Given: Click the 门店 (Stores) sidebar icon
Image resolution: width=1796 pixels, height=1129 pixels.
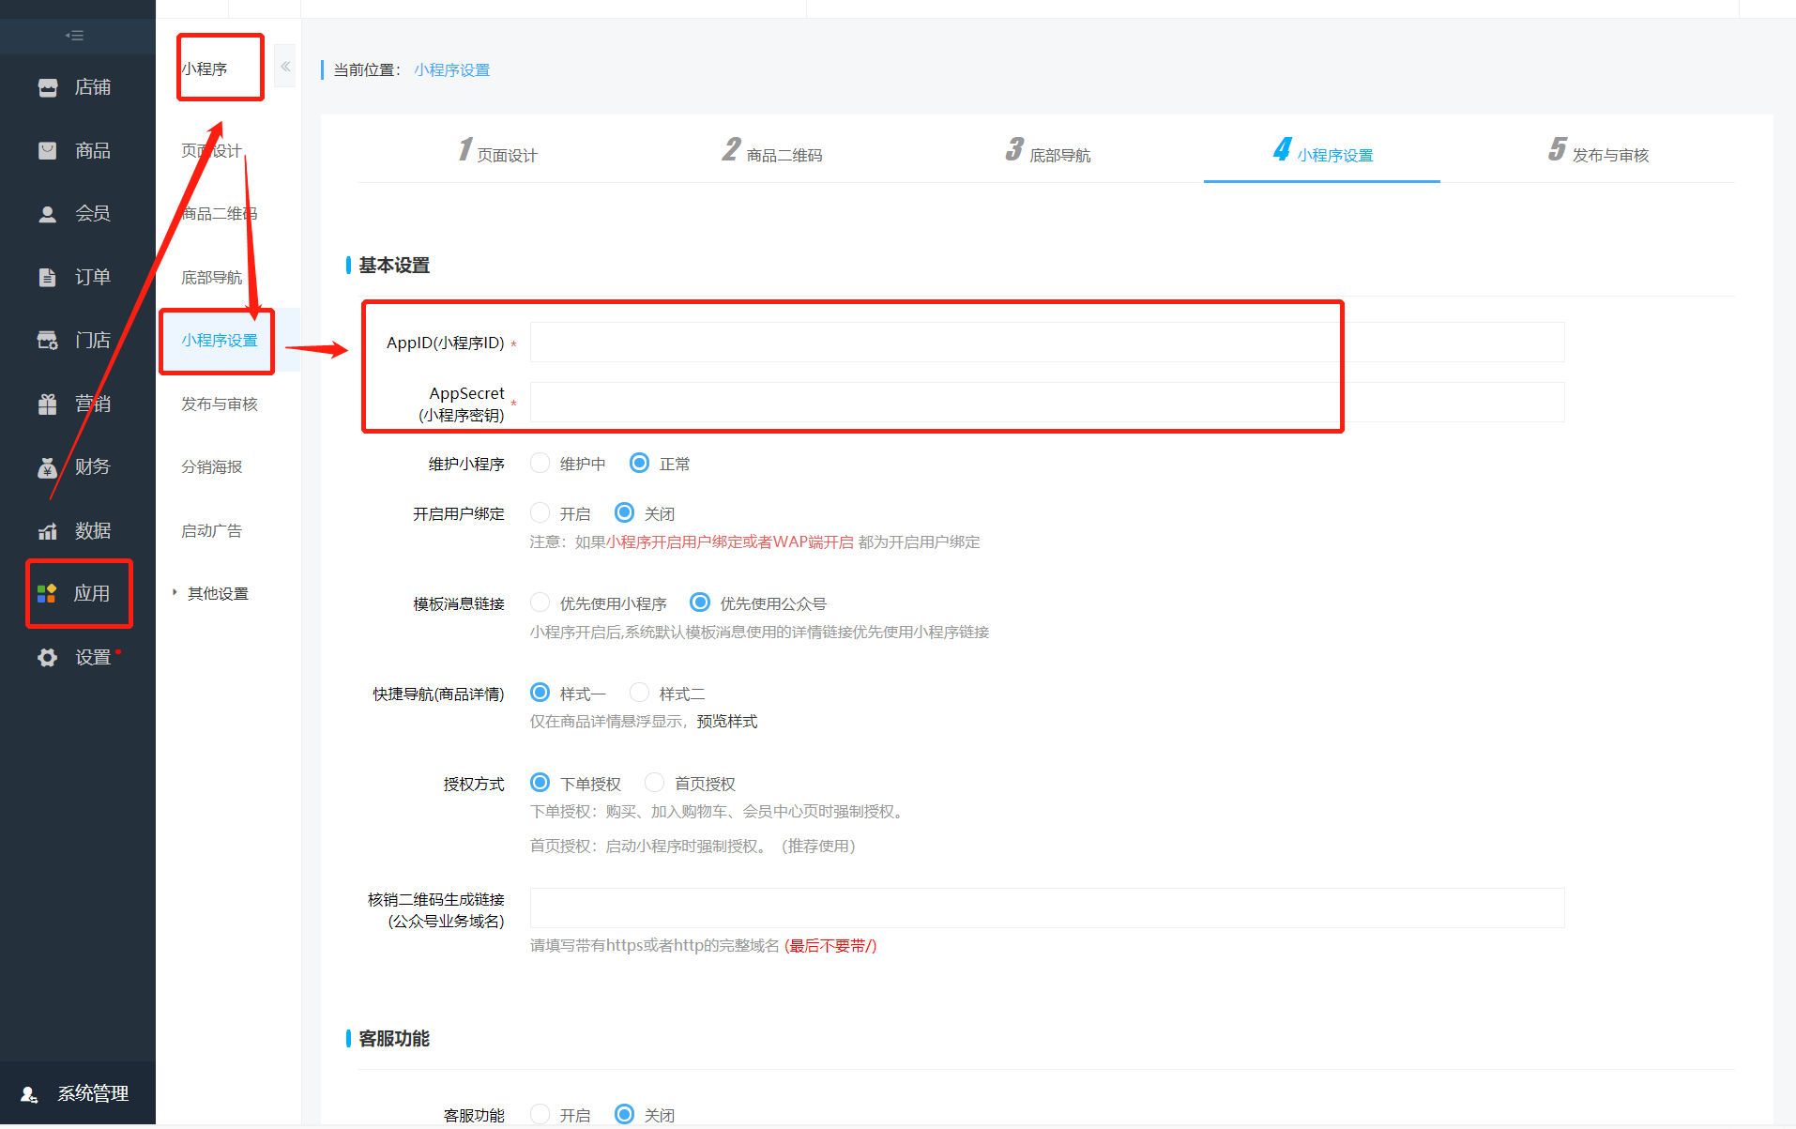Looking at the screenshot, I should tap(48, 341).
